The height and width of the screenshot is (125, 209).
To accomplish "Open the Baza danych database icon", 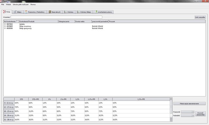I will [x=50, y=12].
